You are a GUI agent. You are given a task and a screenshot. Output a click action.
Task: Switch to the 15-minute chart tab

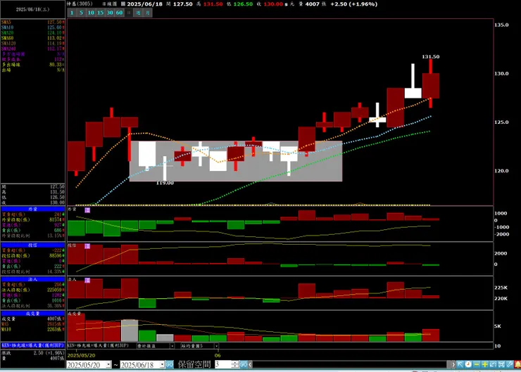(x=101, y=13)
